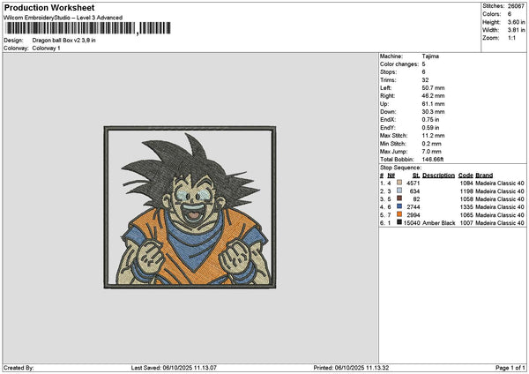
Task: Select the orange swatch in stop 5
Action: [x=399, y=214]
